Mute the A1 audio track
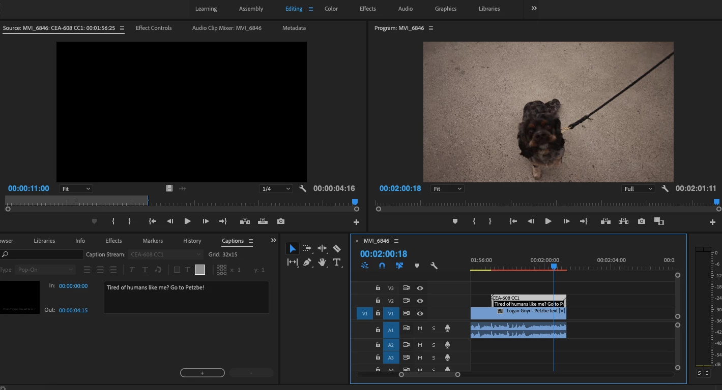This screenshot has height=390, width=722. 420,329
